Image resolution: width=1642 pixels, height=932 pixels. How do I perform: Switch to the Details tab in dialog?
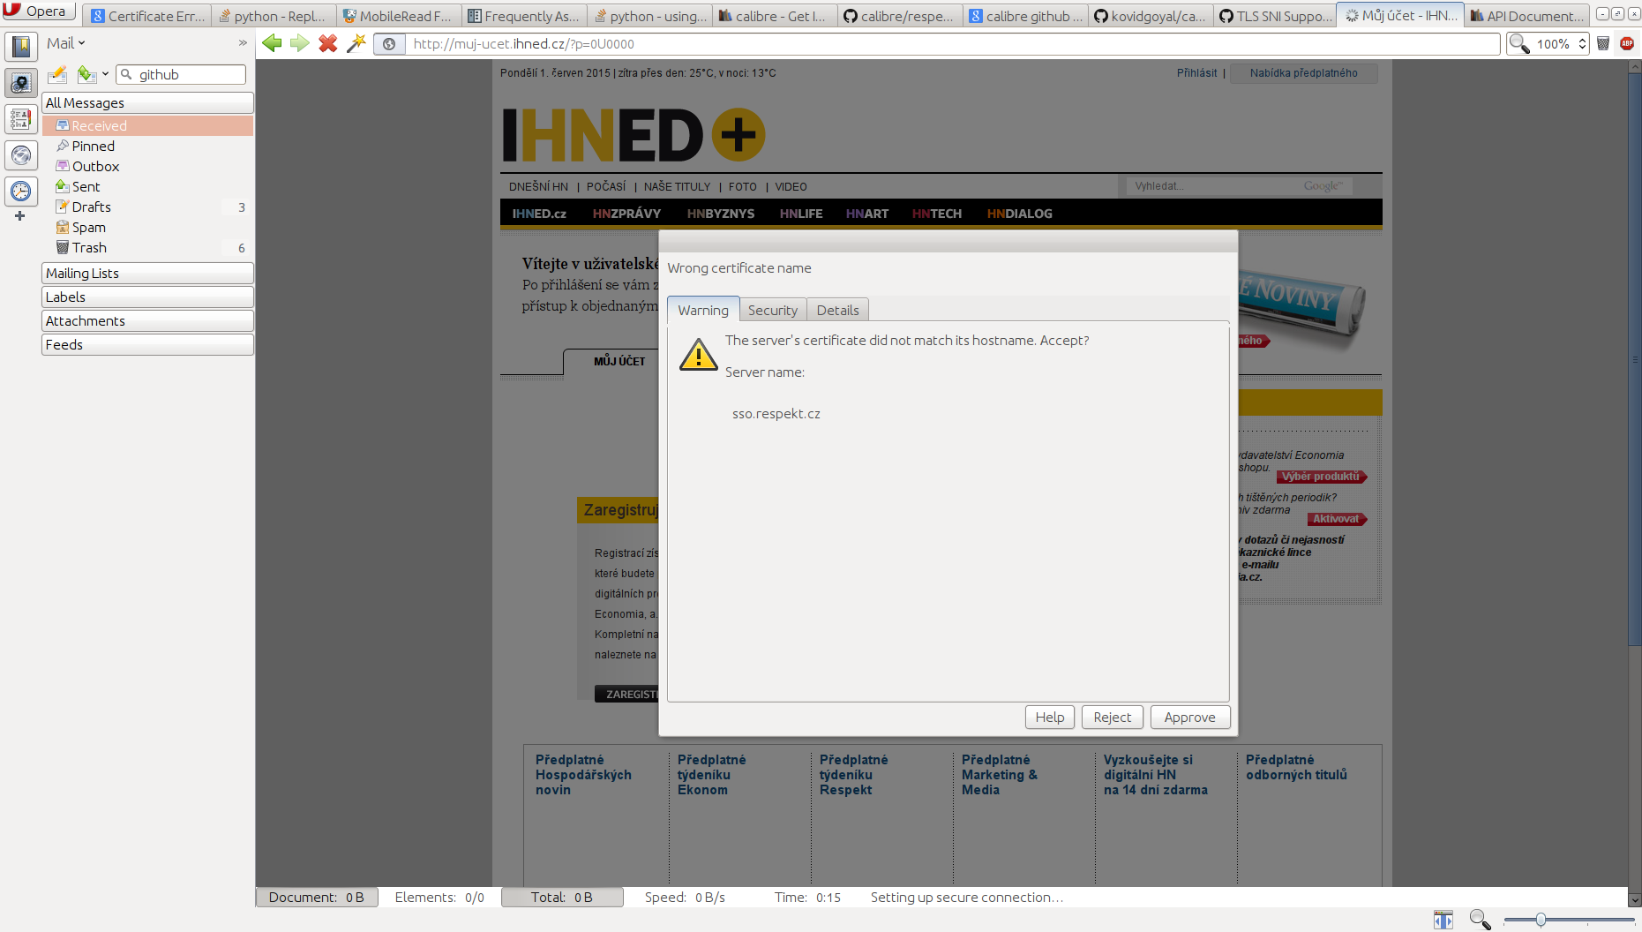(x=837, y=310)
